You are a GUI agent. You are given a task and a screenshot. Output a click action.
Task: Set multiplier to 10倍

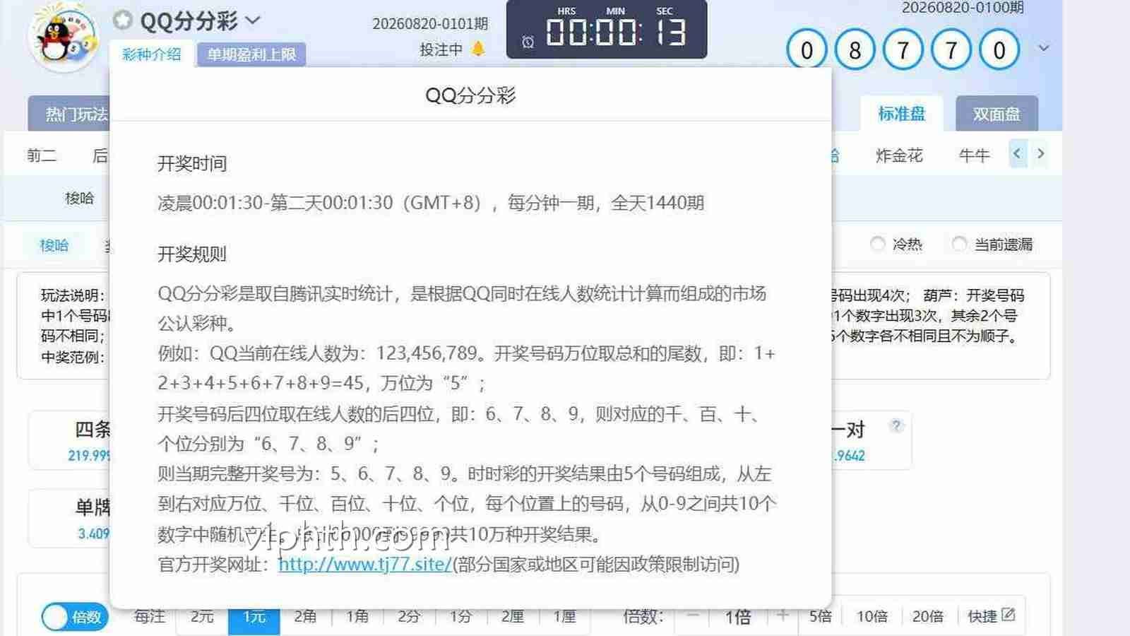(x=872, y=616)
